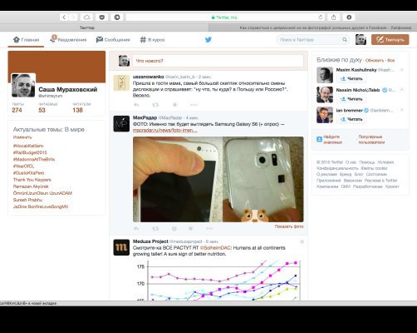Click the Что нового compose field
417x333 pixels.
pyautogui.click(x=218, y=61)
